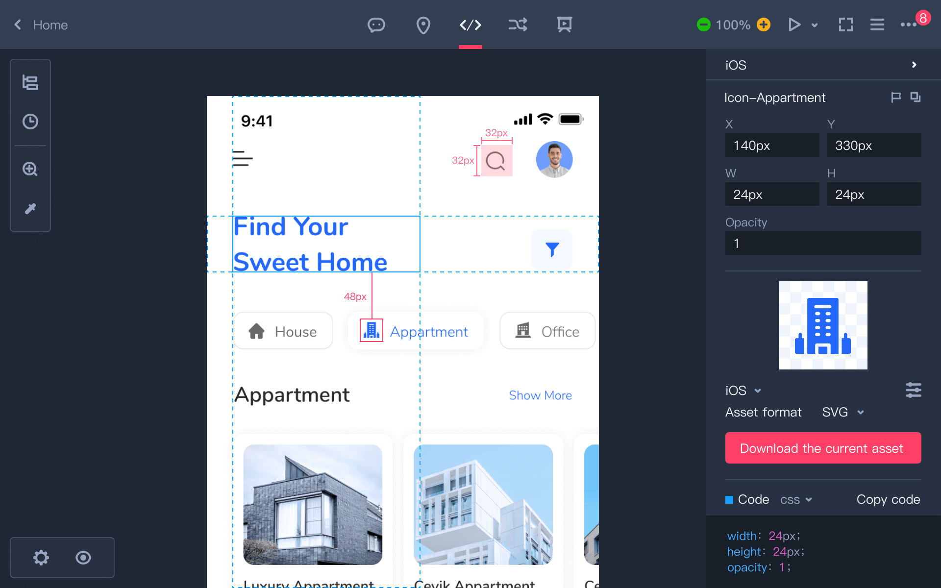Open the css code language dropdown
The height and width of the screenshot is (588, 941).
click(796, 500)
